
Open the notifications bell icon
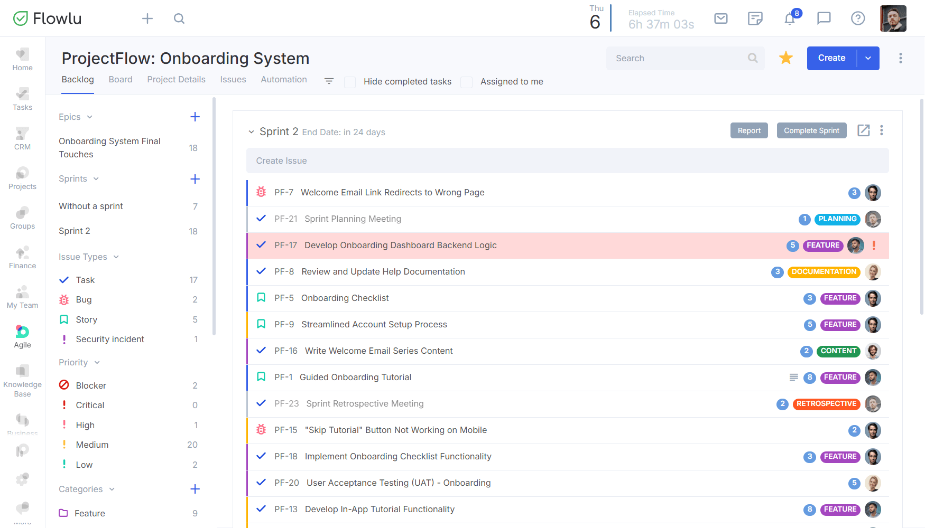point(789,19)
